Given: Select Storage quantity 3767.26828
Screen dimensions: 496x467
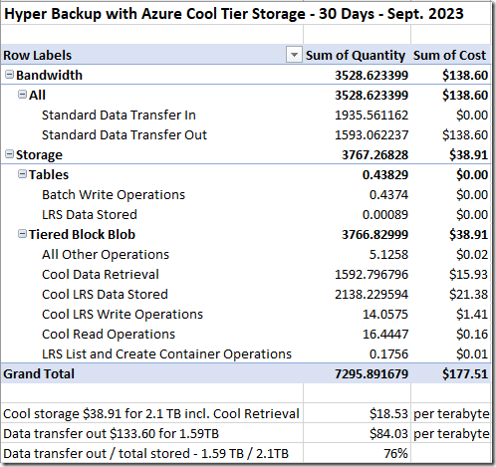Looking at the screenshot, I should 374,155.
